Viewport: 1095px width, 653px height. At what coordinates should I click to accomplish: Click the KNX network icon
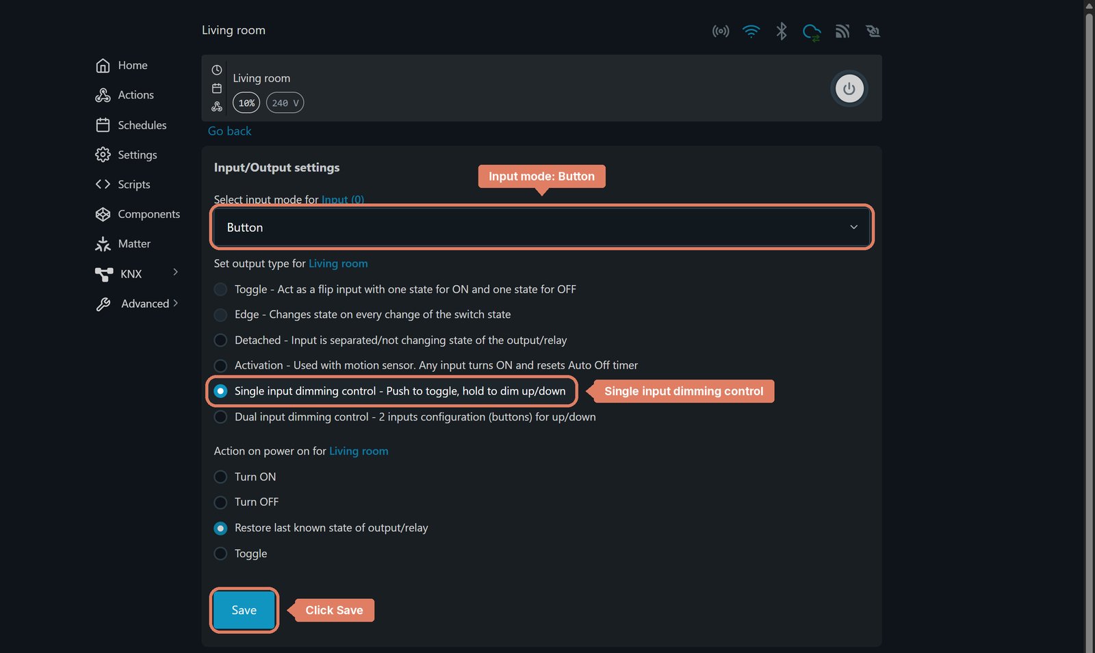(x=104, y=274)
